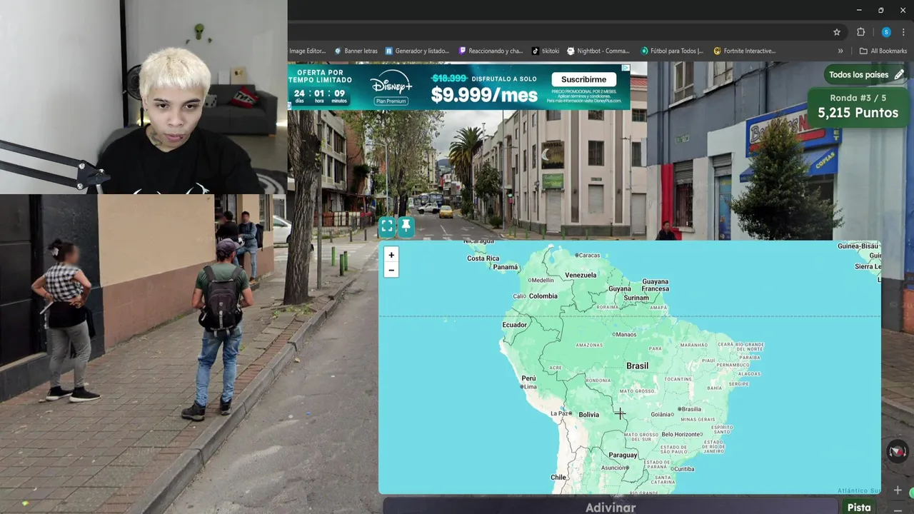Click the Guyana label on the map
Viewport: 914px width, 514px height.
click(619, 288)
